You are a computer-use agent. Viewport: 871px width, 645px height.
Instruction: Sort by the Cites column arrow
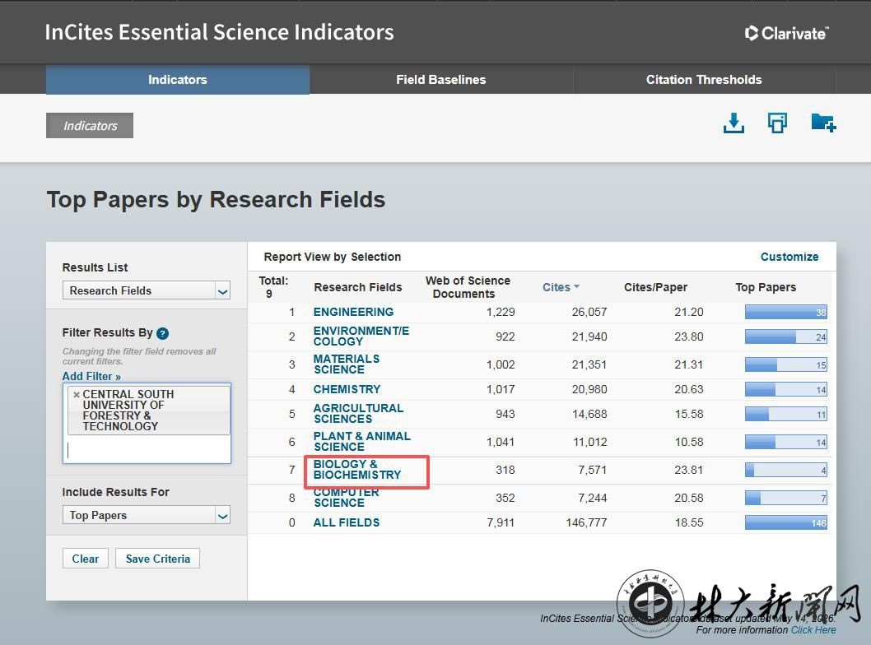coord(576,286)
